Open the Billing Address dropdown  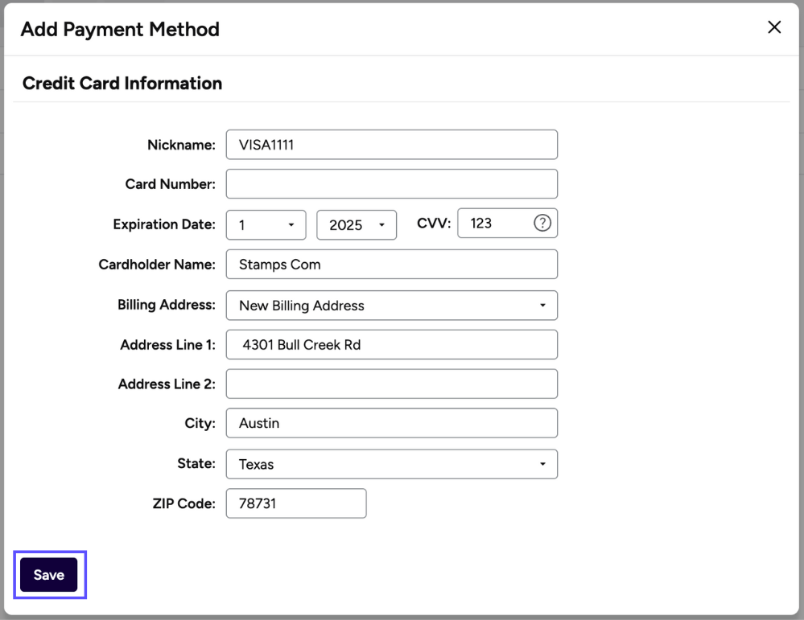pyautogui.click(x=391, y=306)
